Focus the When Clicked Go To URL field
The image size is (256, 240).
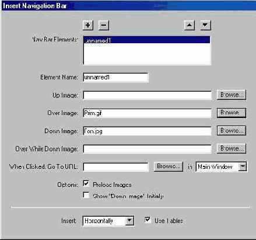click(x=115, y=167)
